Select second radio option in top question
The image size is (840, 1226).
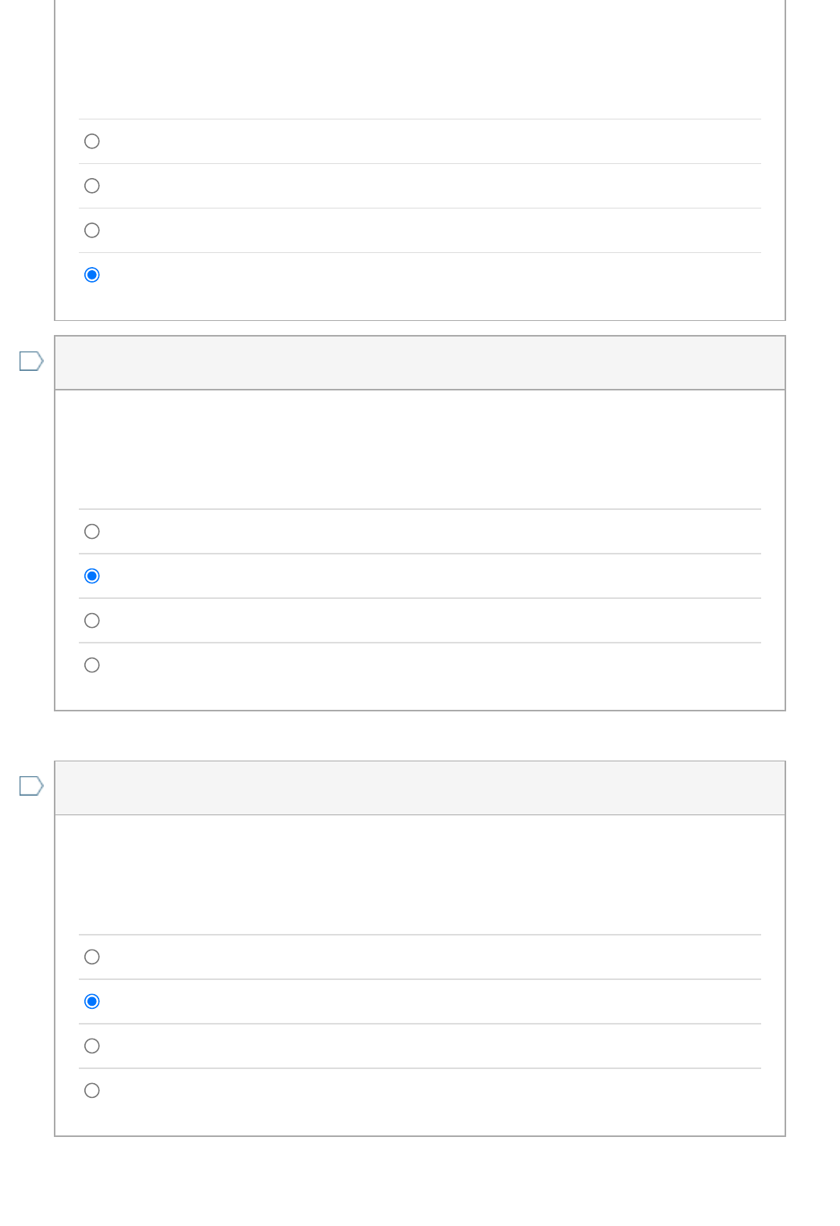coord(92,186)
